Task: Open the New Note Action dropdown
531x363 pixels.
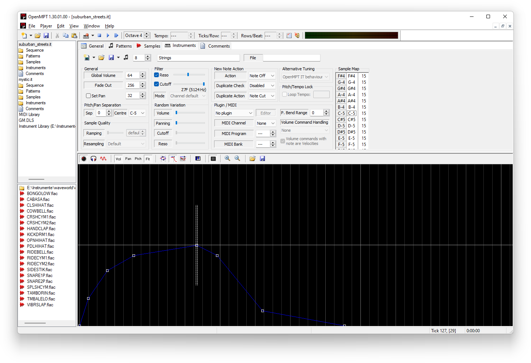Action: (262, 76)
